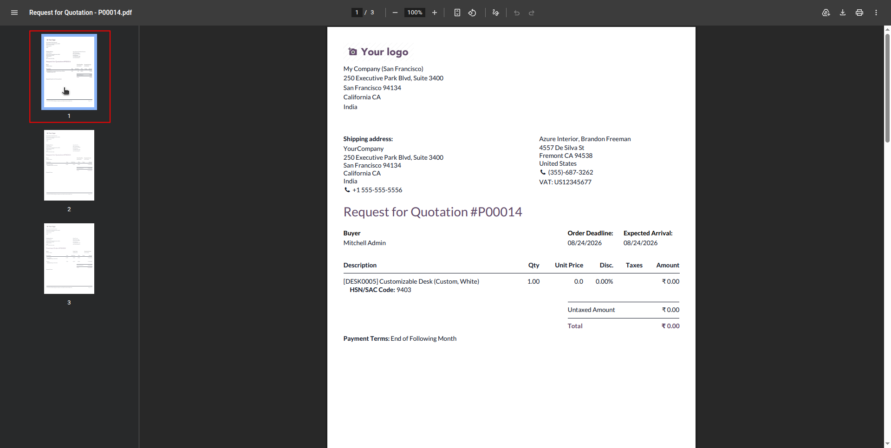Click the redo arrow icon
891x448 pixels.
[x=532, y=13]
